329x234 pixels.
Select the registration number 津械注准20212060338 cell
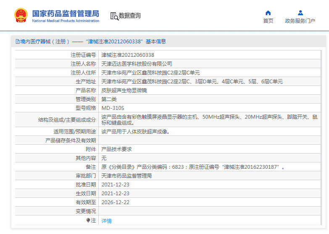128,55
